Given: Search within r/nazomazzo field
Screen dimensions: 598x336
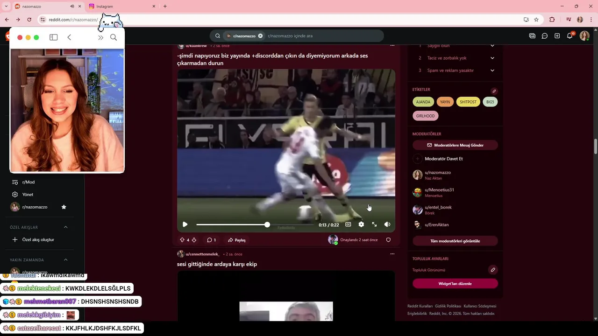Looking at the screenshot, I should coord(322,36).
